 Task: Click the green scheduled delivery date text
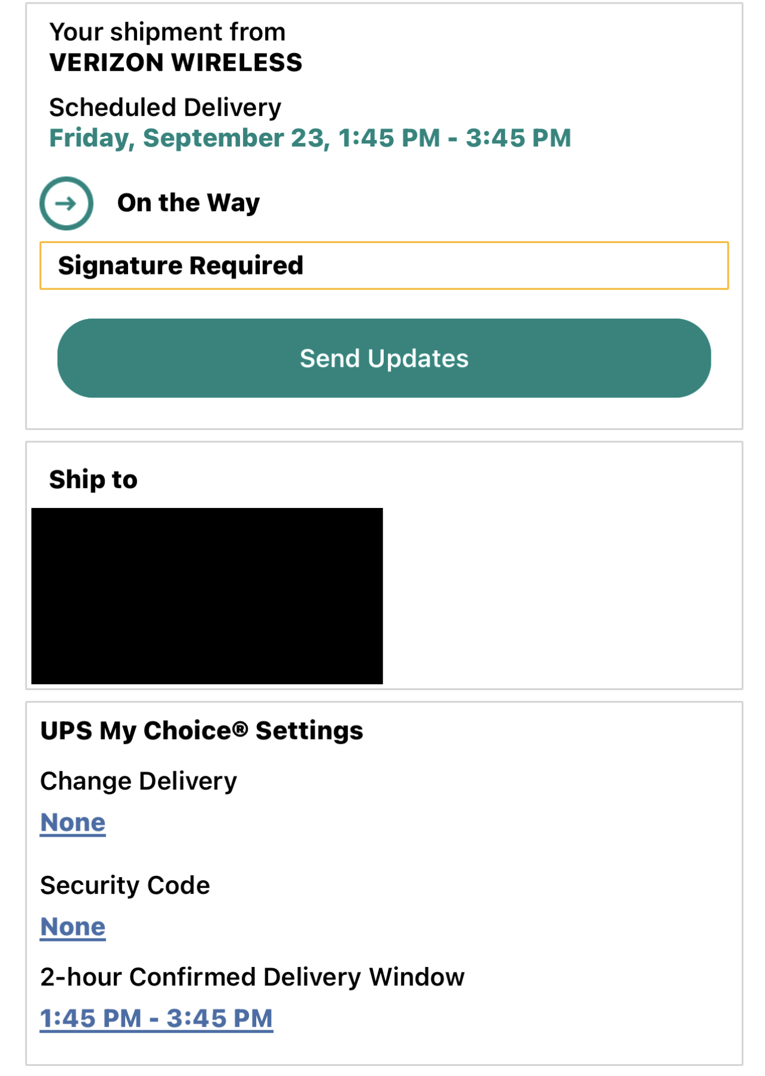click(x=310, y=138)
